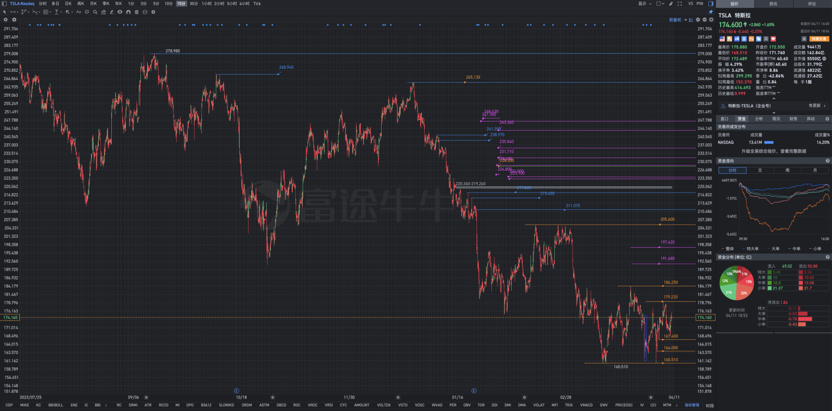Screen dimensions: 832x411
Task: Open 显示 display dropdown
Action: point(645,4)
